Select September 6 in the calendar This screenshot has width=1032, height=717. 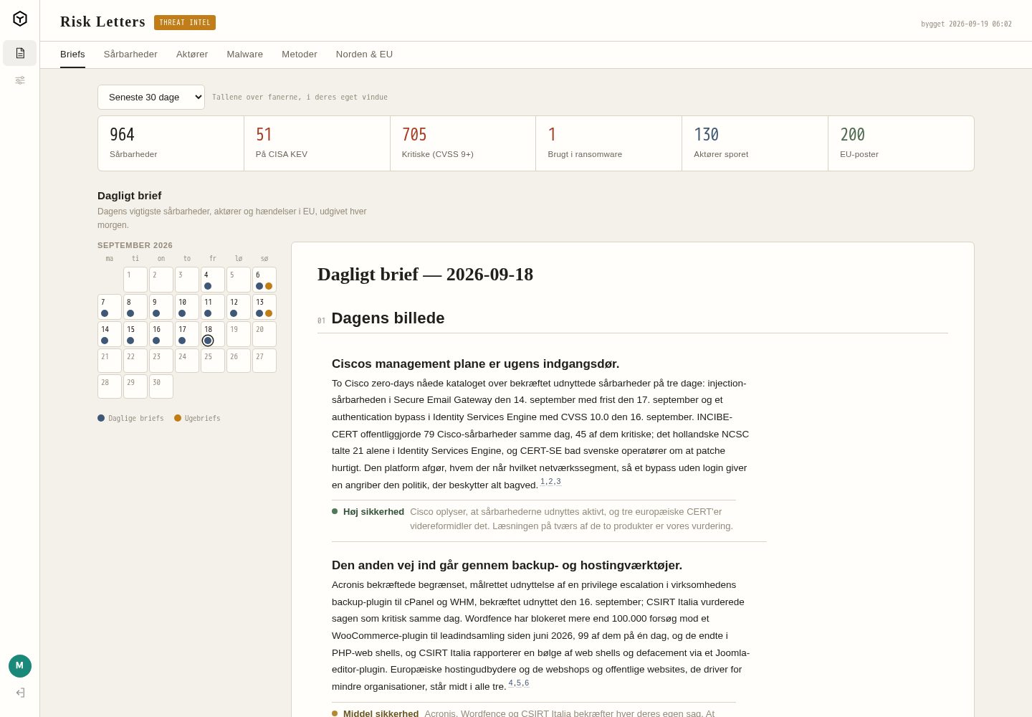coord(264,280)
